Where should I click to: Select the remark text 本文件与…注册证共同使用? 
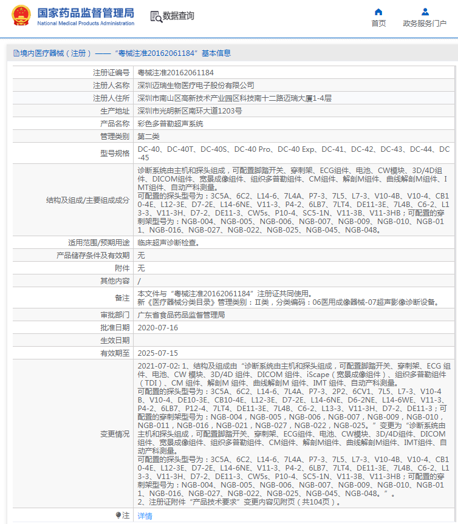[x=225, y=293]
